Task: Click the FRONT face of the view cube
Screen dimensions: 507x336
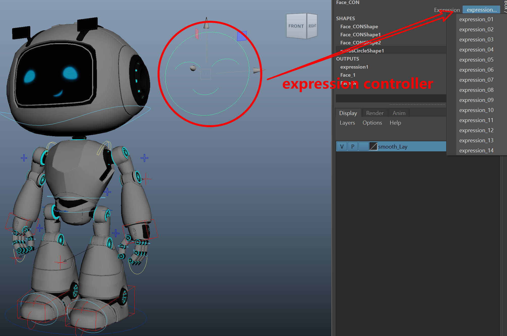Action: [296, 26]
